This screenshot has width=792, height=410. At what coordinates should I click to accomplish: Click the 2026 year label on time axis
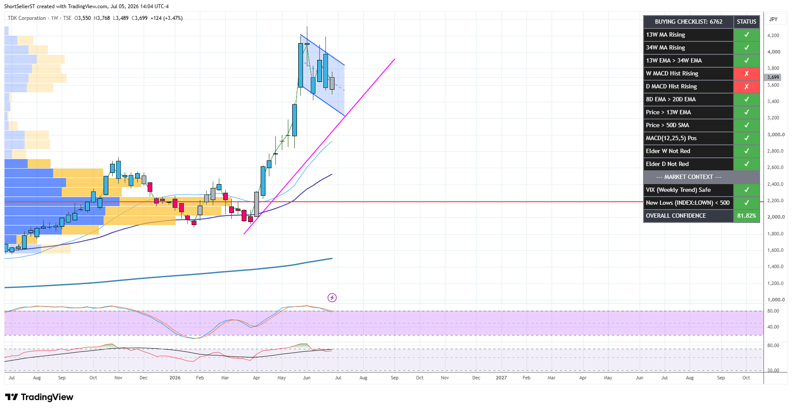[x=175, y=378]
